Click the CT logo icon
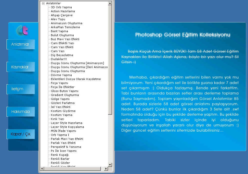The height and width of the screenshot is (174, 248). pyautogui.click(x=22, y=30)
